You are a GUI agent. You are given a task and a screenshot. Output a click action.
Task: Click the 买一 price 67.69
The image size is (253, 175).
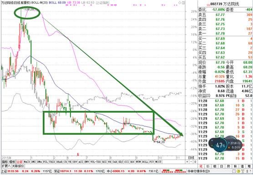point(220,39)
